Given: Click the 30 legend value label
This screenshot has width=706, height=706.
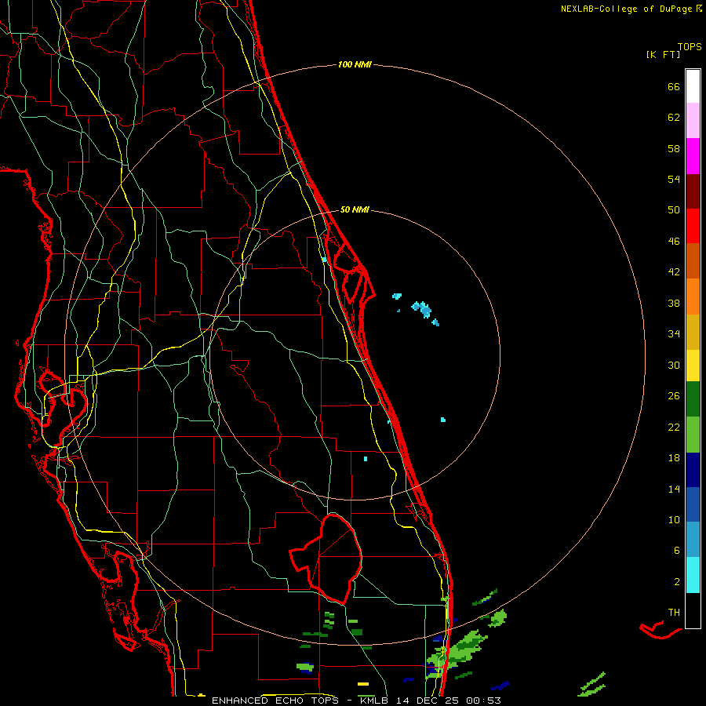Looking at the screenshot, I should click(x=674, y=365).
